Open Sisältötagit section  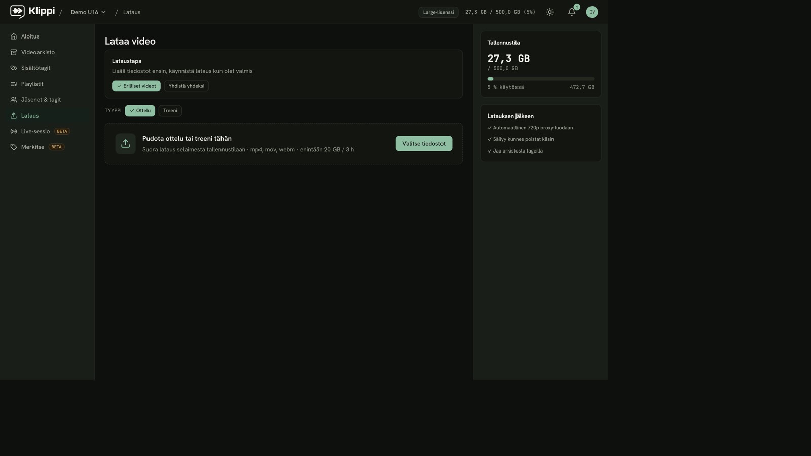pyautogui.click(x=47, y=68)
